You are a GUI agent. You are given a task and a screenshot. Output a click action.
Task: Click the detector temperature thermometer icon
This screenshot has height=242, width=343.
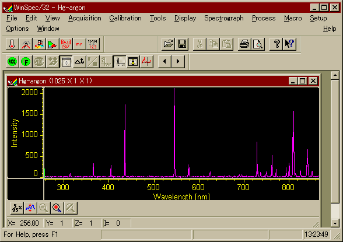[x=12, y=44]
